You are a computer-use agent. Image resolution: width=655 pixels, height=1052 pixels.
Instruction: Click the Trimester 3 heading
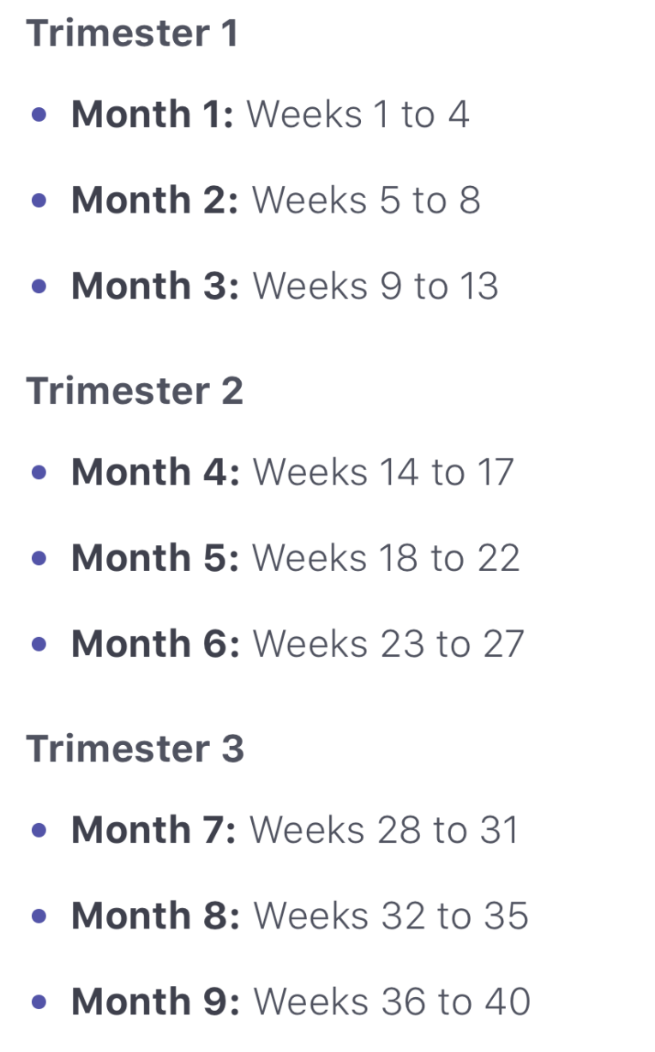pyautogui.click(x=135, y=748)
